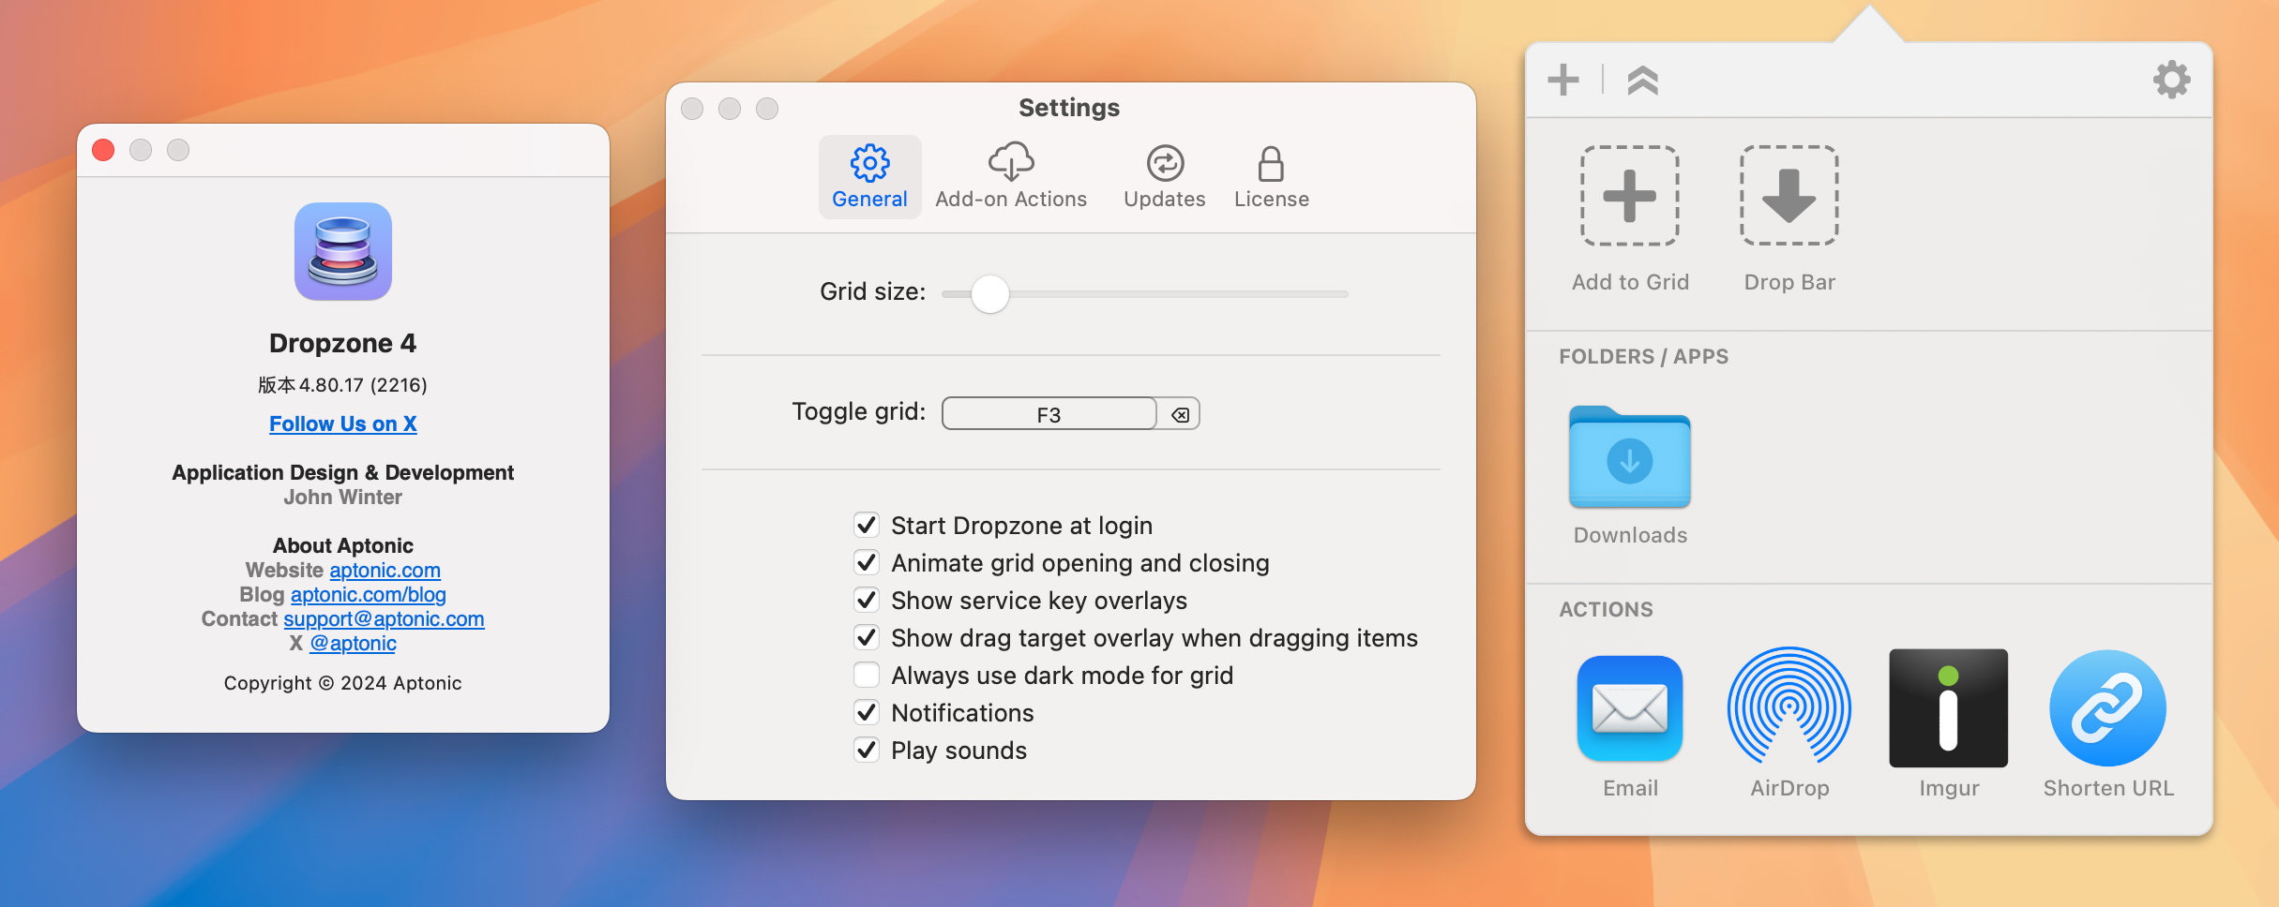Open the License tab
The width and height of the screenshot is (2279, 907).
1272,177
